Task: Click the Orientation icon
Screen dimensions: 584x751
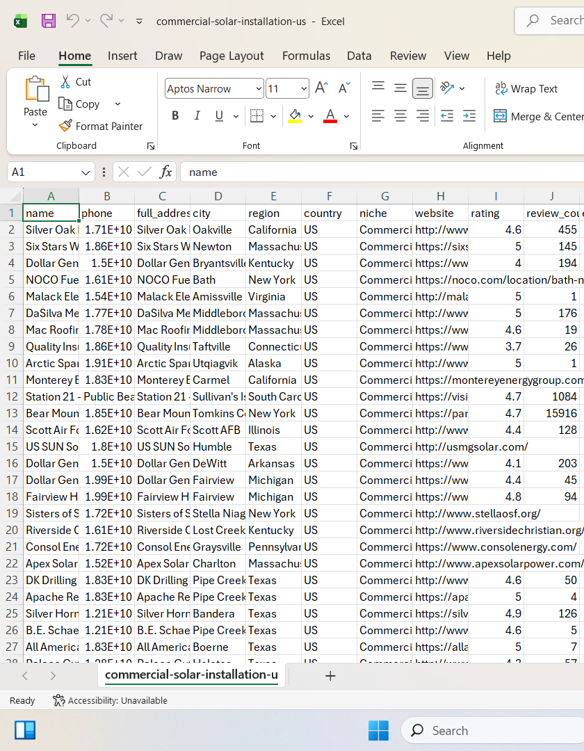Action: pyautogui.click(x=446, y=88)
